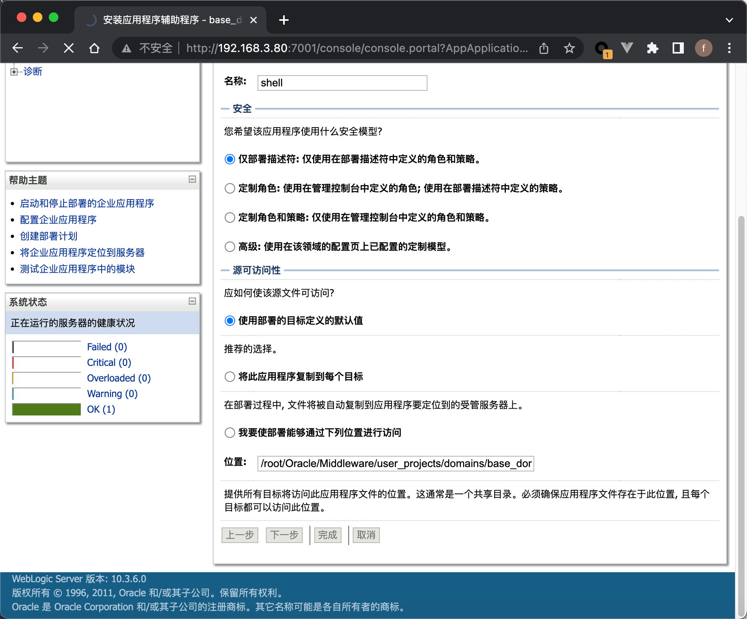Open the extensions puzzle icon
The height and width of the screenshot is (619, 747).
click(x=652, y=48)
